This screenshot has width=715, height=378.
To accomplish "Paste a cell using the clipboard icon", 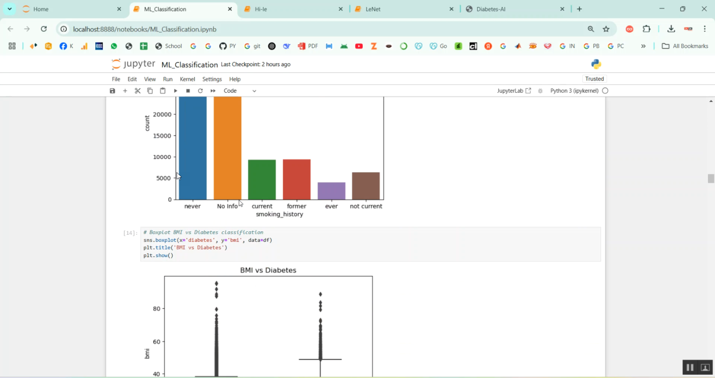I will [162, 90].
